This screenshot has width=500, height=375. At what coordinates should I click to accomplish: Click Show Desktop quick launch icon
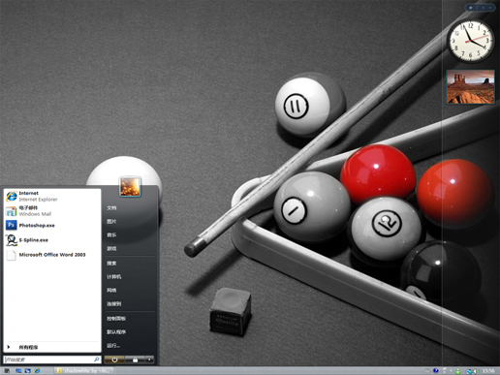pos(18,371)
